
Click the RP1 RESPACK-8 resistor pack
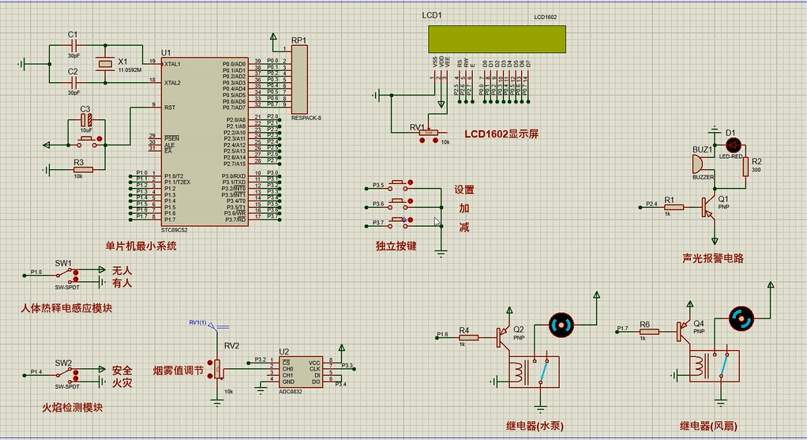pos(299,79)
